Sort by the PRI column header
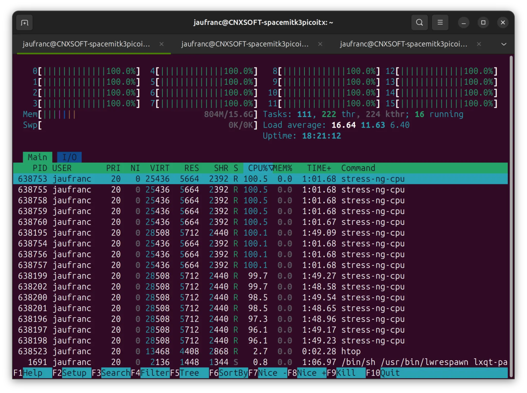The width and height of the screenshot is (527, 393). [113, 168]
